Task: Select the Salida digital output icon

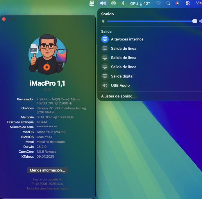Action: (105, 76)
